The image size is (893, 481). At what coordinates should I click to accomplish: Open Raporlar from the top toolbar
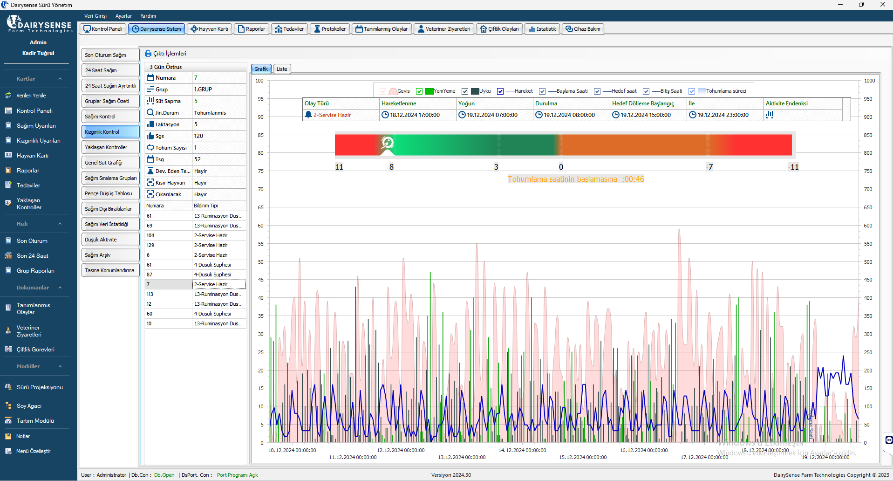tap(252, 29)
